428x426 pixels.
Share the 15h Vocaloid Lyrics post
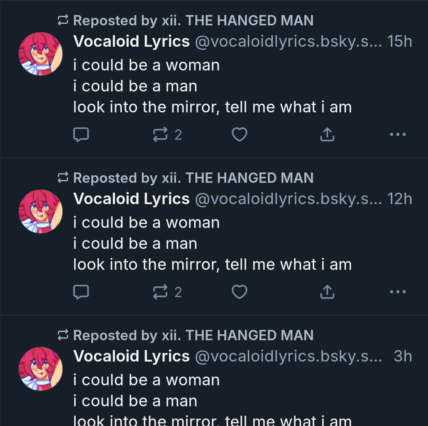click(327, 135)
